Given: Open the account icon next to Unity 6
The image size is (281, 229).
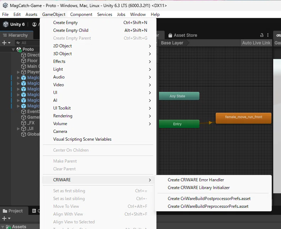Looking at the screenshot, I should [34, 24].
